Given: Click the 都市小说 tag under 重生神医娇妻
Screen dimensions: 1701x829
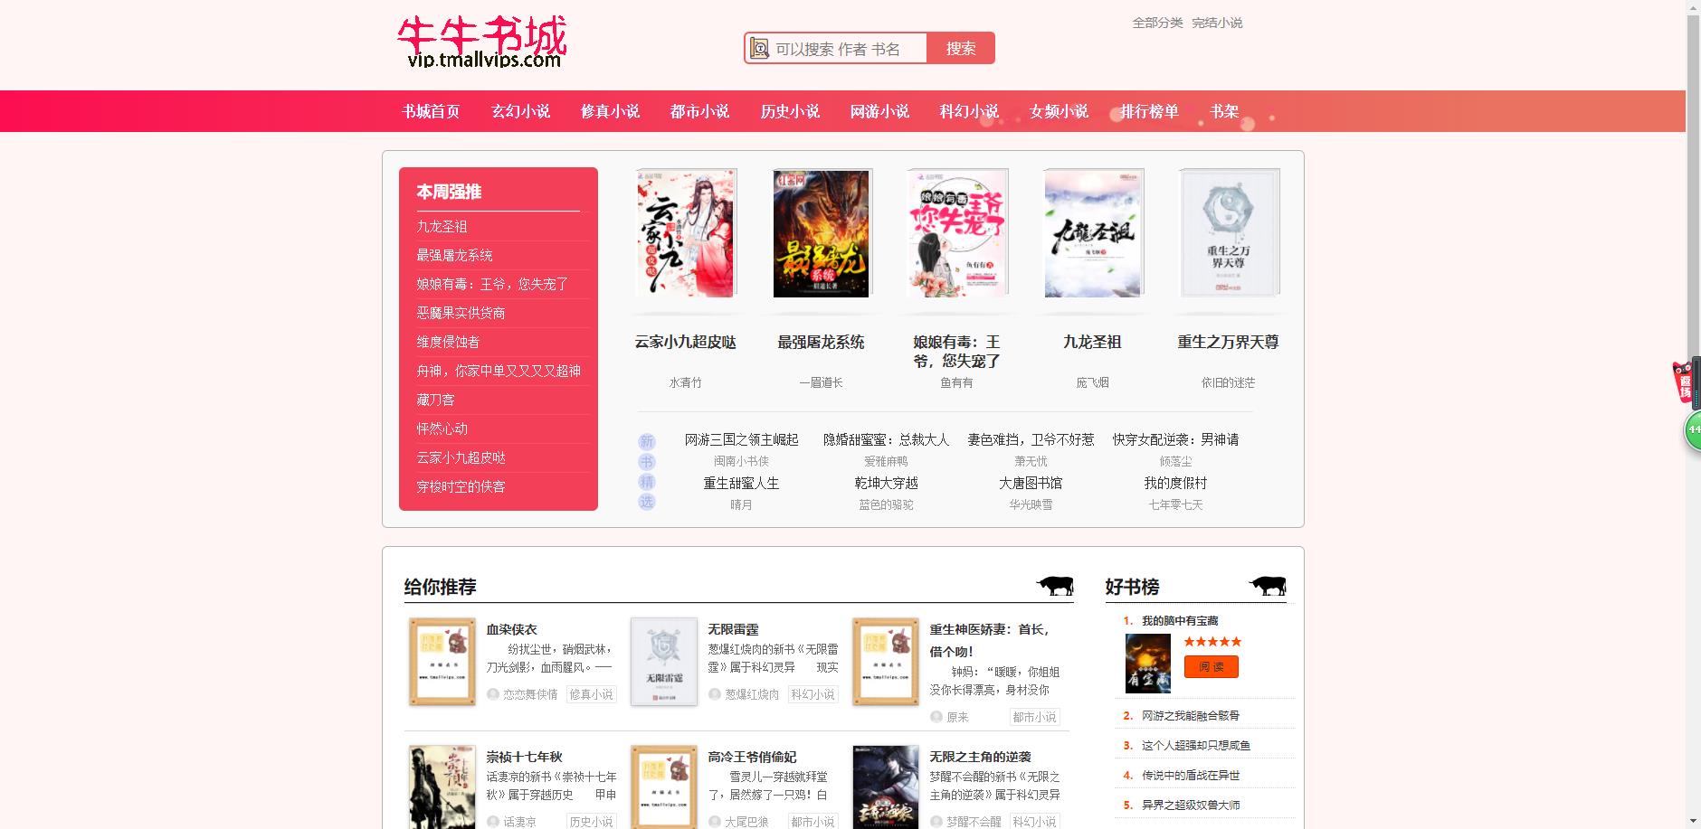Looking at the screenshot, I should pos(1034,717).
